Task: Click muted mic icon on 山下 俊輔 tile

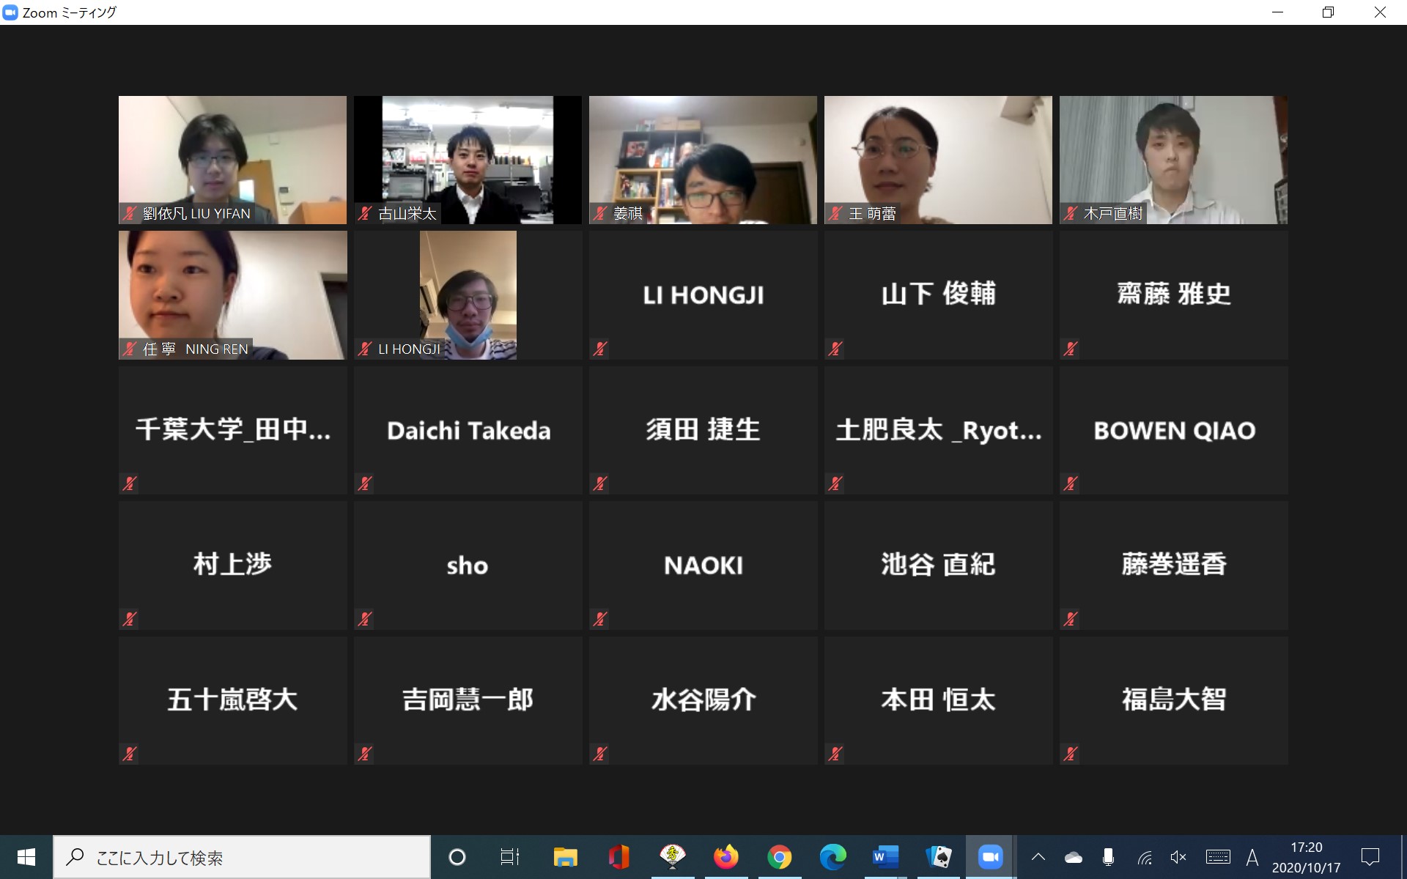Action: 835,349
